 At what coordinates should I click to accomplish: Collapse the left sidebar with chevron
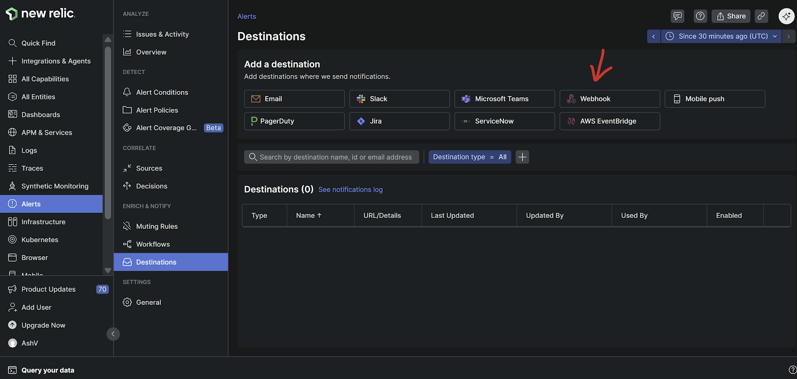coord(113,334)
